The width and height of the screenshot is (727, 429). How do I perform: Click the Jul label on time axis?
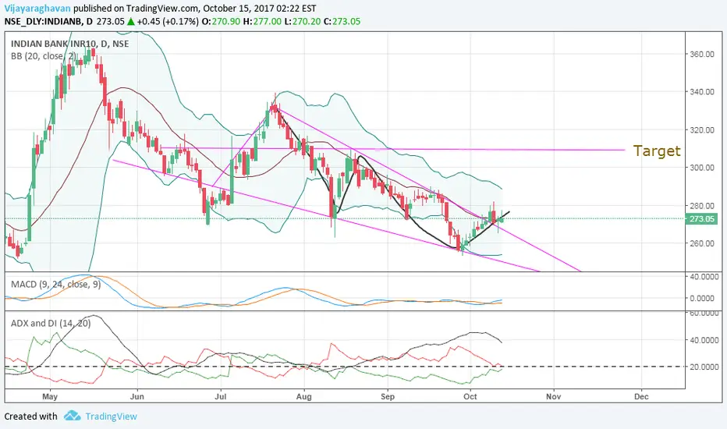tap(221, 396)
